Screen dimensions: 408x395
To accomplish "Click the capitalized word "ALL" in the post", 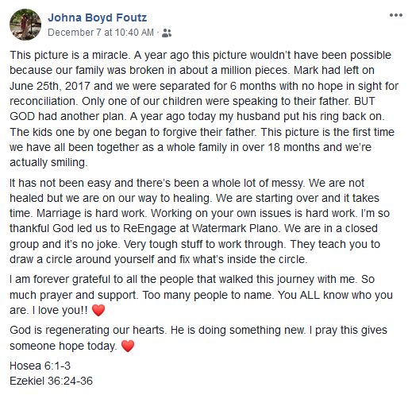I will coord(310,295).
